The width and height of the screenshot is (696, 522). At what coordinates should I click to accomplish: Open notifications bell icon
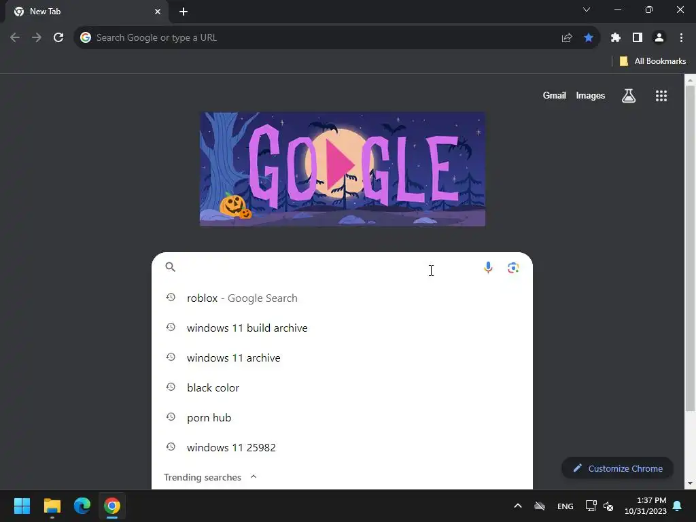point(678,506)
